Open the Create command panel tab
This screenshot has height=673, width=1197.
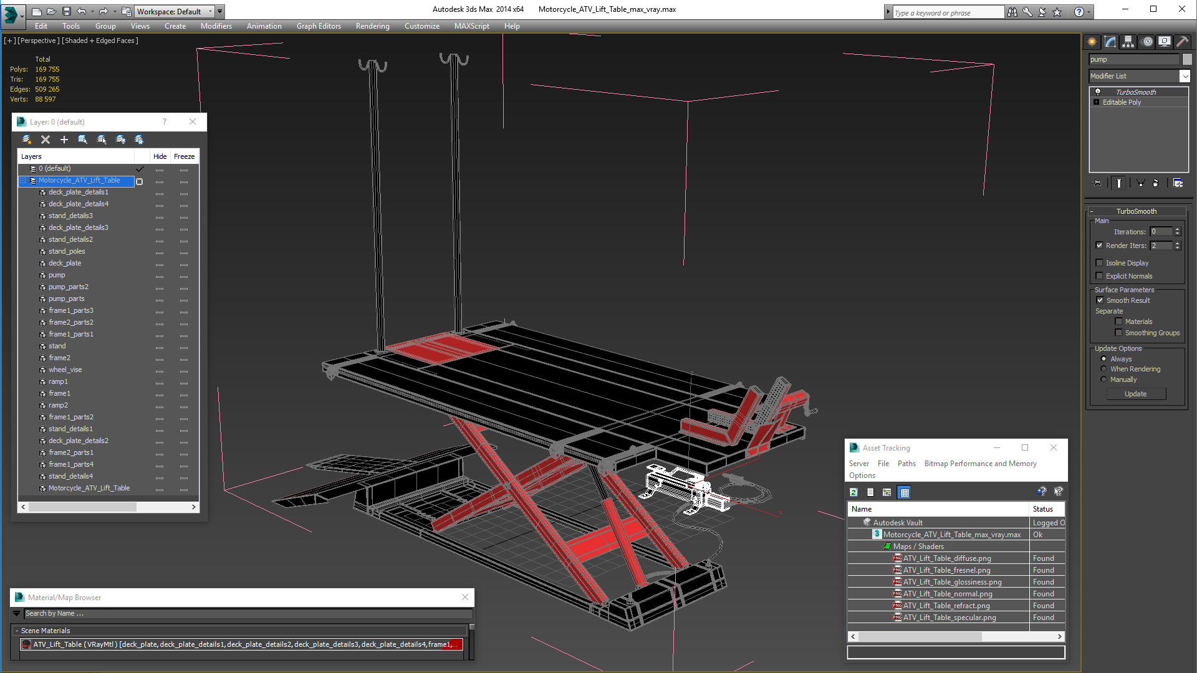[x=1092, y=42]
